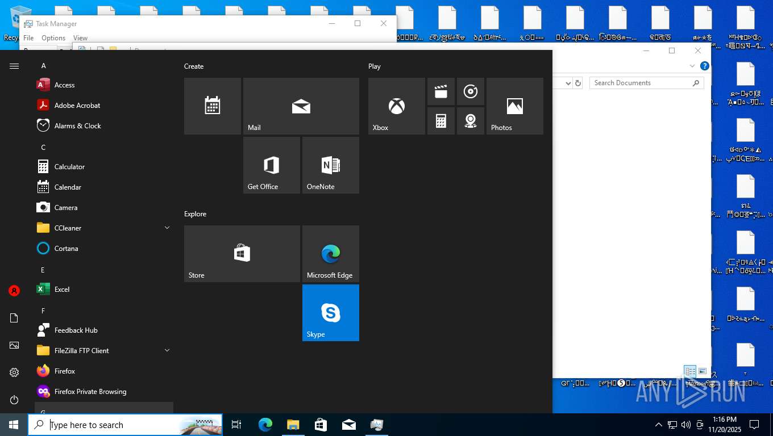Open Cortana from the app list

tap(104, 249)
